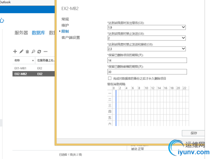Click the 保存 button

click(x=193, y=133)
